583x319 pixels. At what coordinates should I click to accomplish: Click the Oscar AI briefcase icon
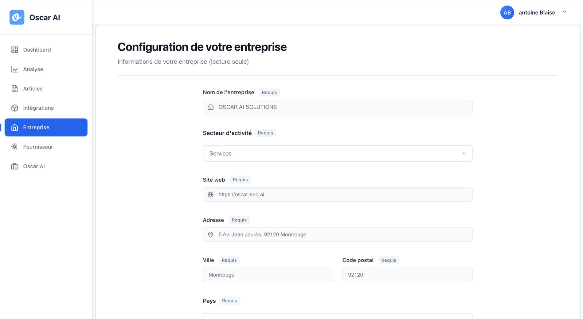tap(15, 166)
